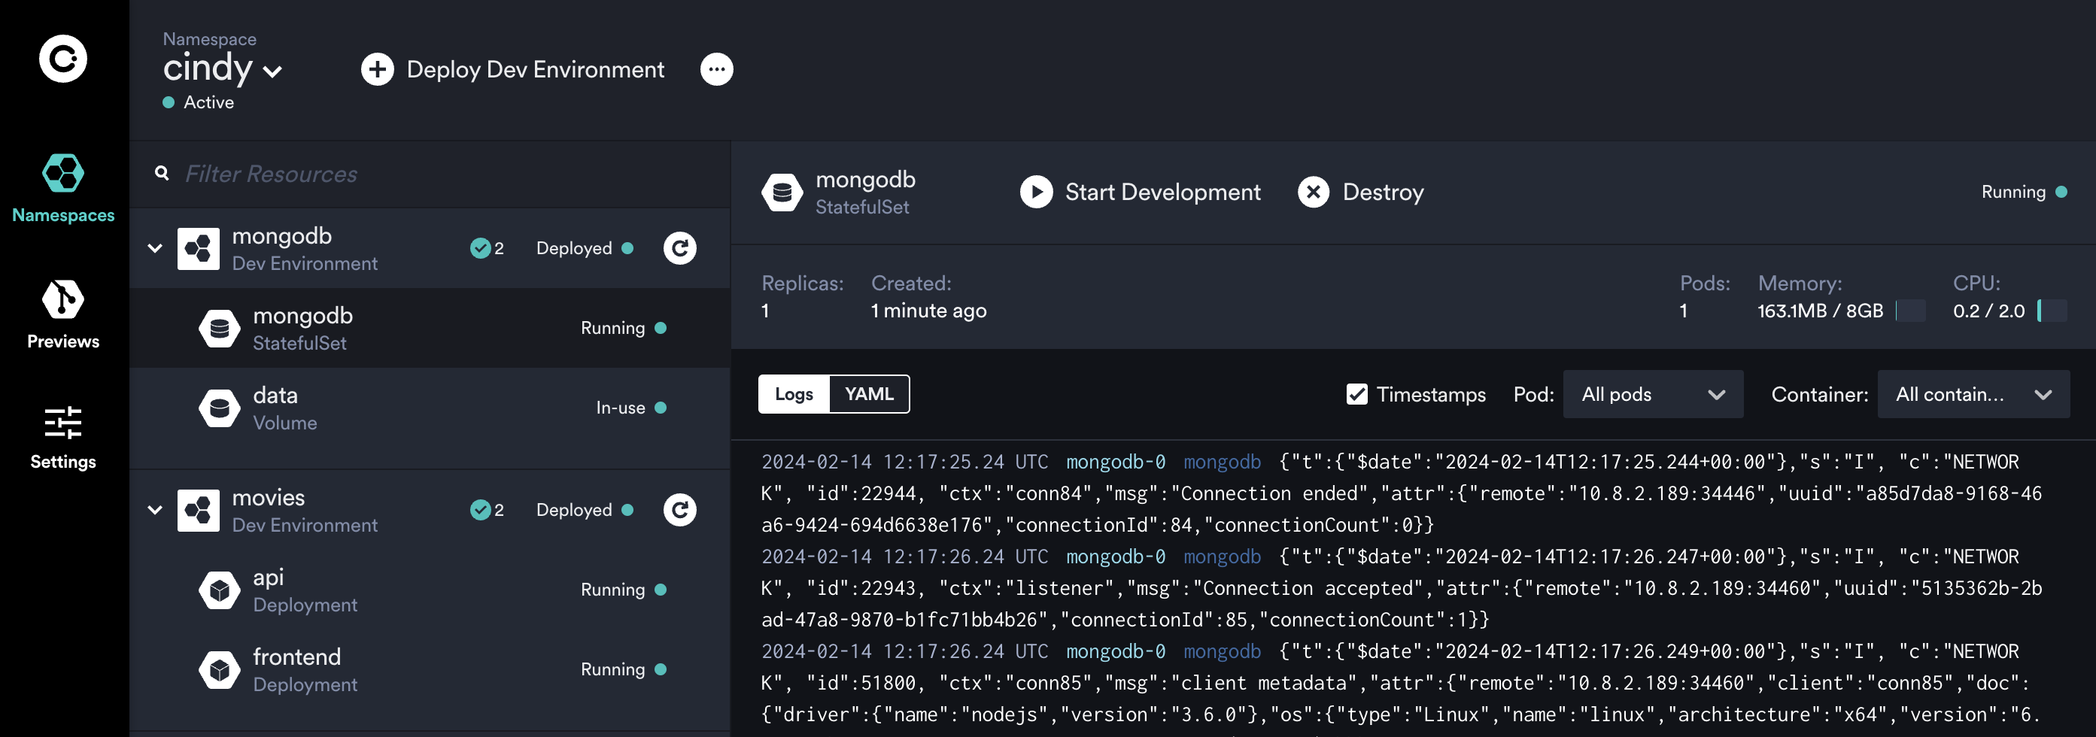Click the green check badge on mongodb
Screen dimensions: 2096x737
click(x=480, y=248)
